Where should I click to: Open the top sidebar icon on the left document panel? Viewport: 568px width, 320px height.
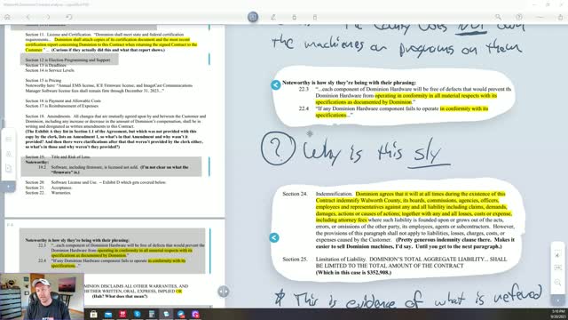click(x=9, y=139)
